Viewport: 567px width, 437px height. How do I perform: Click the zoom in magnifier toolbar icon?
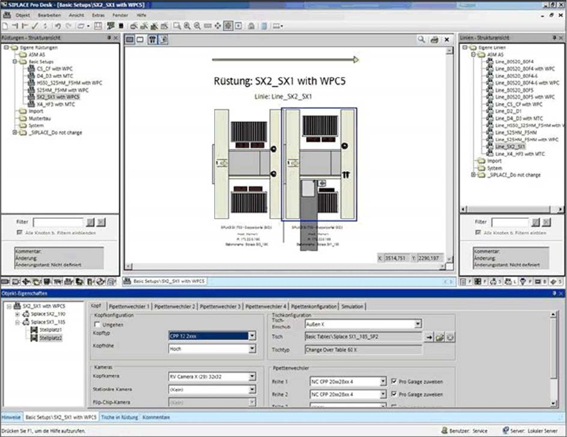[x=187, y=26]
